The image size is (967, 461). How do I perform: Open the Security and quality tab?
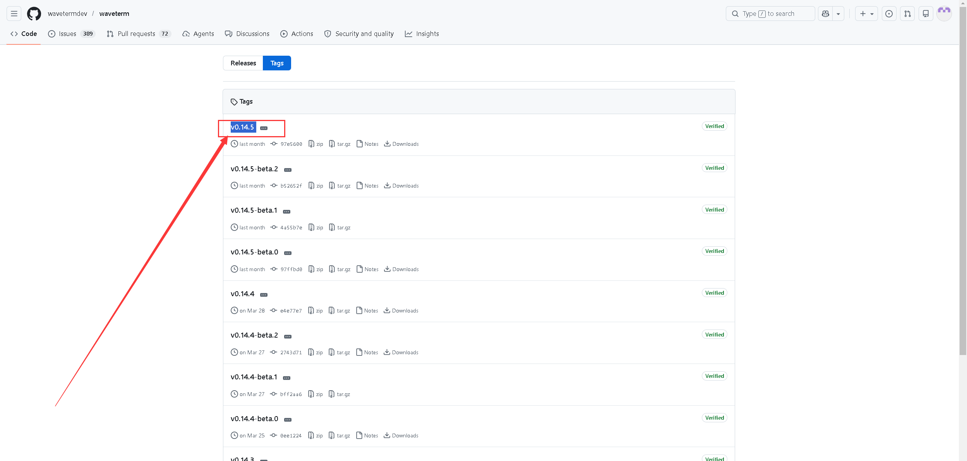359,34
